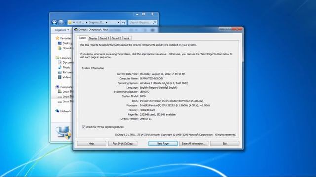This screenshot has width=316, height=177.
Task: Click Save All Information button
Action: pyautogui.click(x=194, y=143)
